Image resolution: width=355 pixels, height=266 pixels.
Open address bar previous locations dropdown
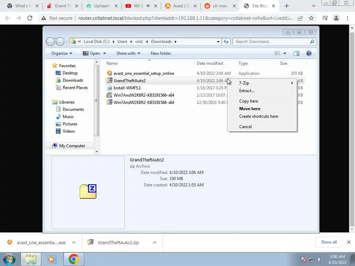tap(218, 42)
